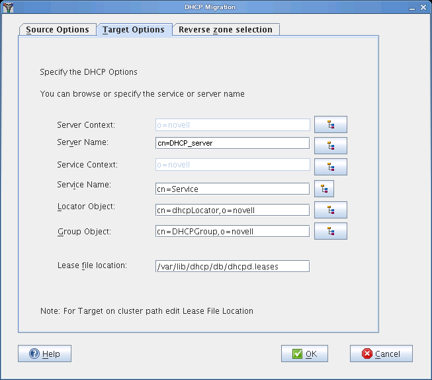
Task: Switch to Reverse zone selection tab
Action: coord(226,30)
